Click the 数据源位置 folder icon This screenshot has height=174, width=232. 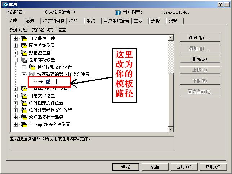coord(24,53)
